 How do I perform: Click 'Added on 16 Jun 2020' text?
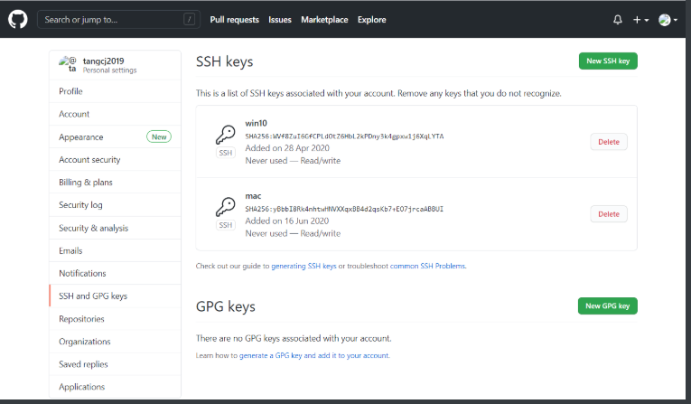(287, 221)
